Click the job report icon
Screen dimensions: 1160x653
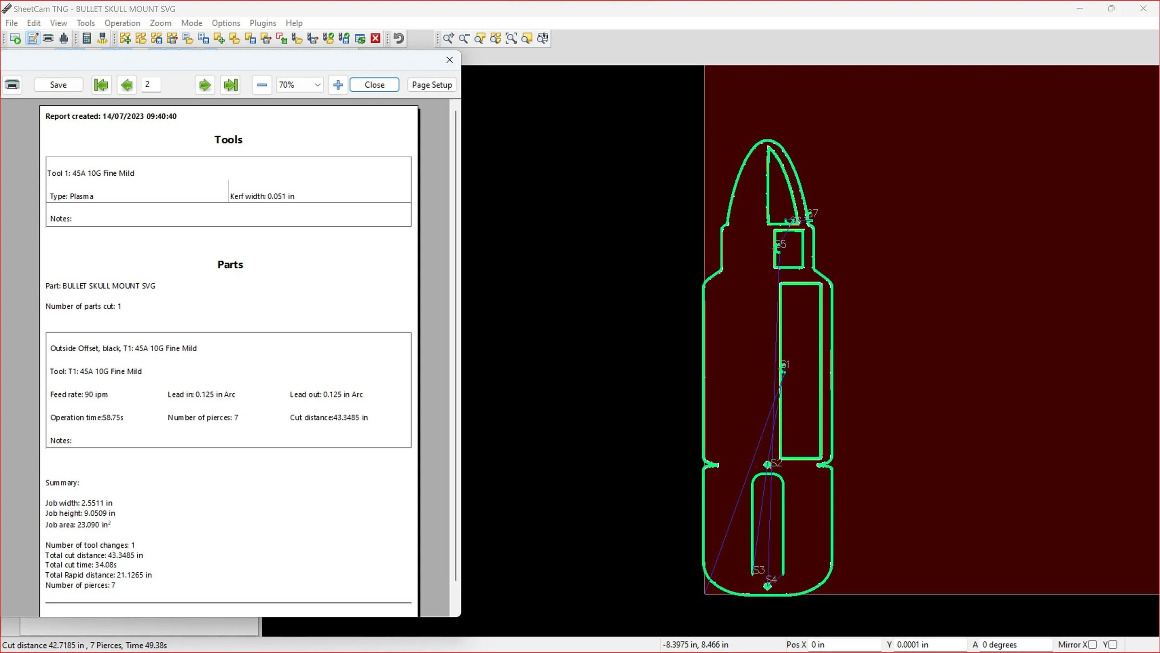[x=32, y=38]
